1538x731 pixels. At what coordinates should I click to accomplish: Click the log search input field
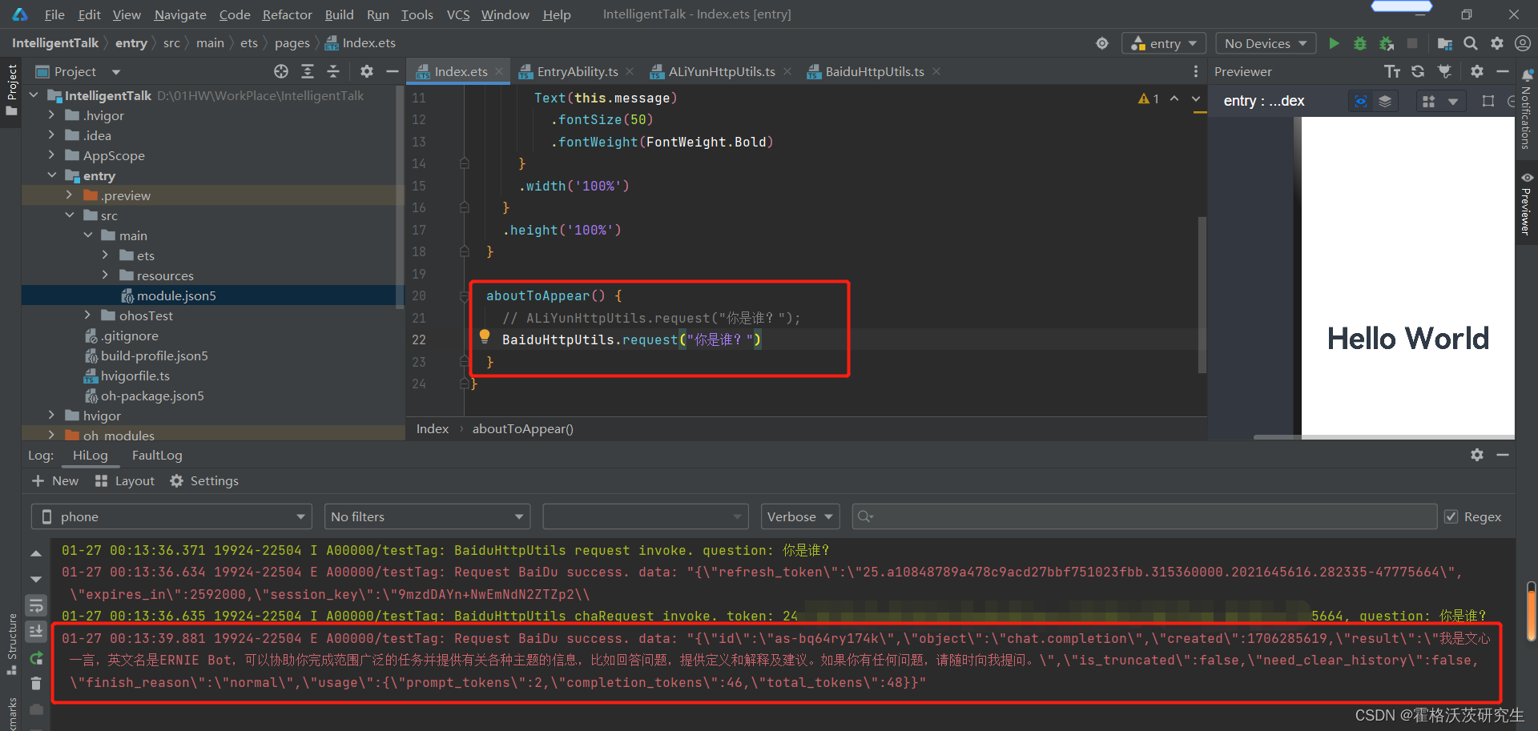1145,516
